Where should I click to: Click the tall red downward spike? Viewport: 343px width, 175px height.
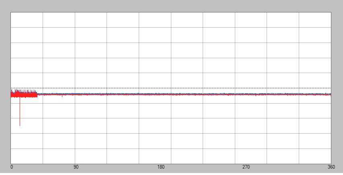tap(20, 112)
